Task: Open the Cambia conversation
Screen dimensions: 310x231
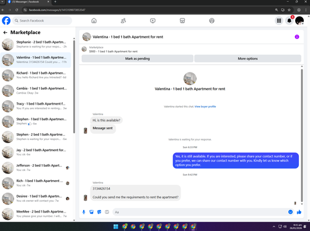Action: pyautogui.click(x=35, y=90)
